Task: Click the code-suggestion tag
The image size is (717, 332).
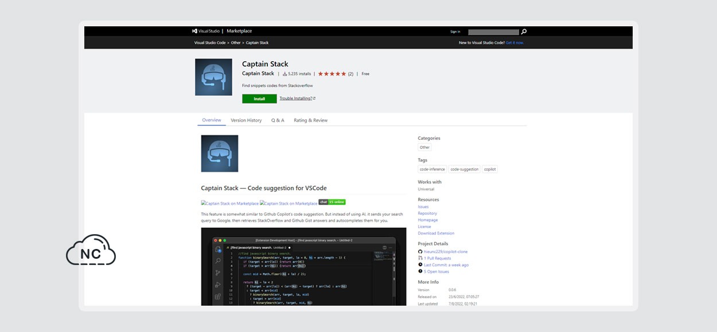Action: pos(465,169)
